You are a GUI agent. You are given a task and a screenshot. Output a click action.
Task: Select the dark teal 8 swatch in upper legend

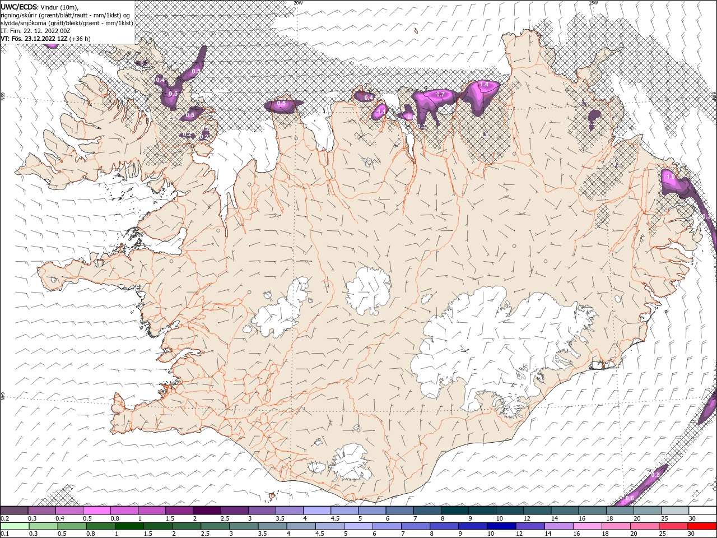(453, 511)
